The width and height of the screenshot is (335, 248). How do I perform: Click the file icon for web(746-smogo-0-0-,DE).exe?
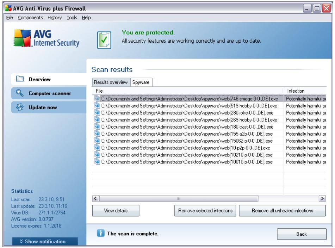97,99
